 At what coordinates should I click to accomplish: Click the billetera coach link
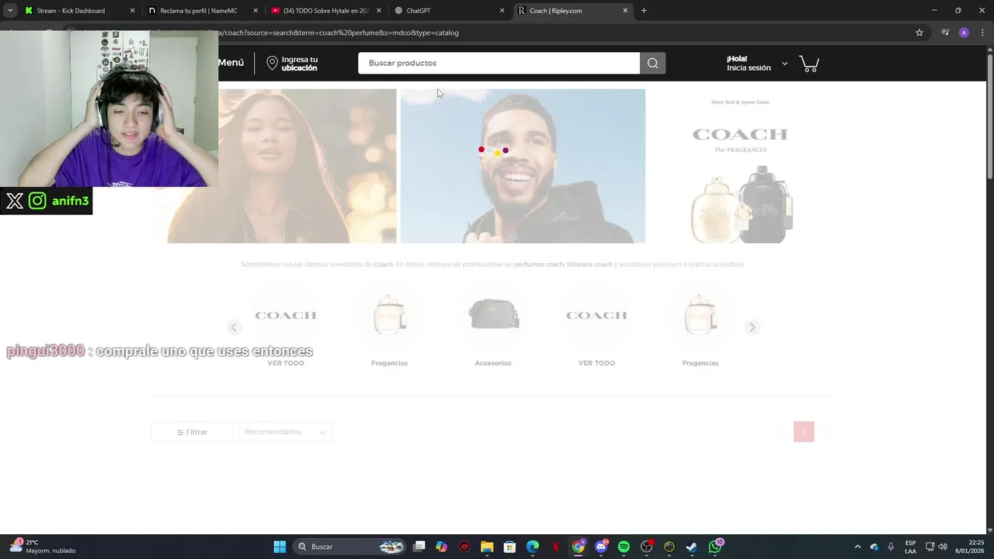[589, 265]
